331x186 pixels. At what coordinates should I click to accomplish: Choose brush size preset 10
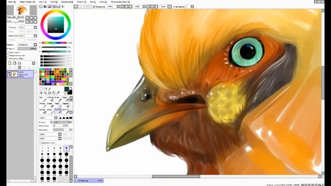[42, 154]
